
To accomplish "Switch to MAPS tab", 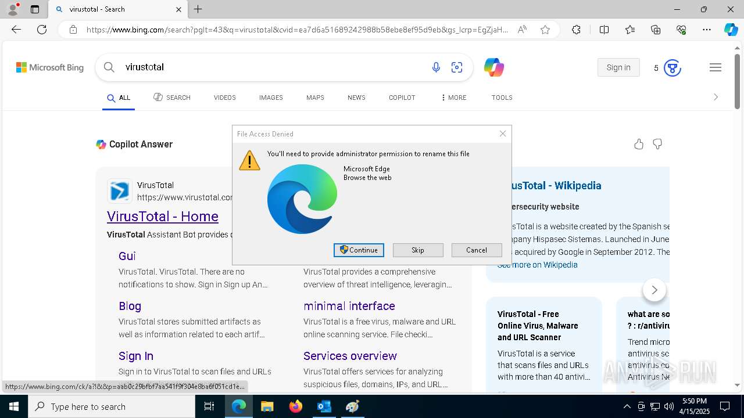I will 315,98.
